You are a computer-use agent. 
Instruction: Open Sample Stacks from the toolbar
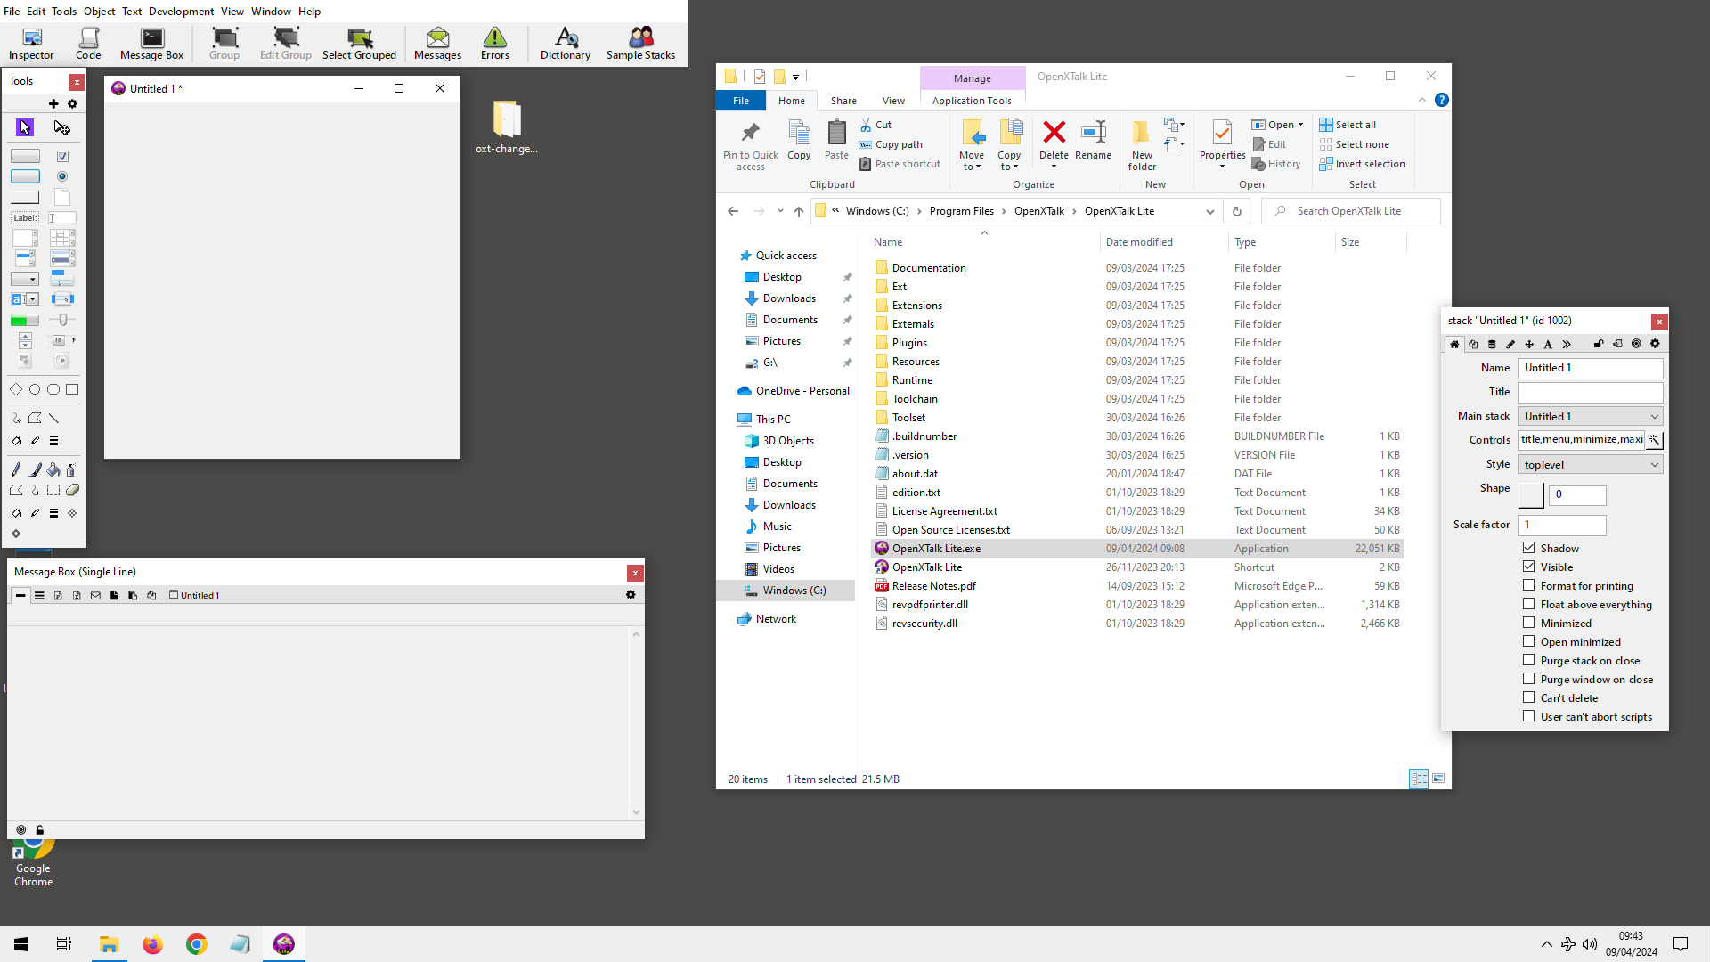point(640,43)
